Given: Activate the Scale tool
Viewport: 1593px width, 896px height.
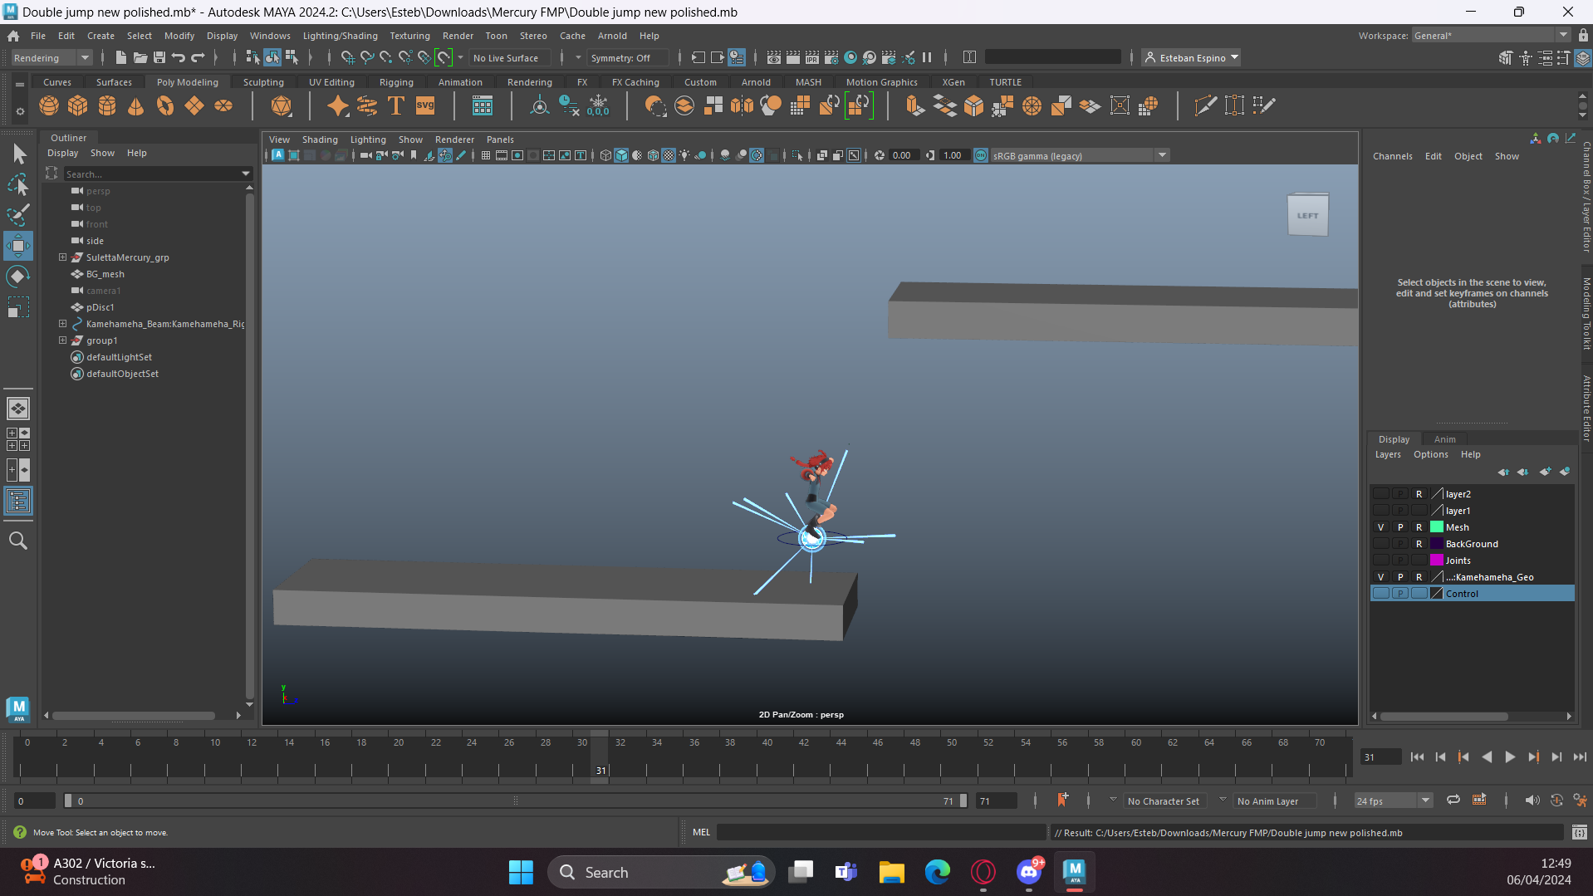Looking at the screenshot, I should 18,307.
